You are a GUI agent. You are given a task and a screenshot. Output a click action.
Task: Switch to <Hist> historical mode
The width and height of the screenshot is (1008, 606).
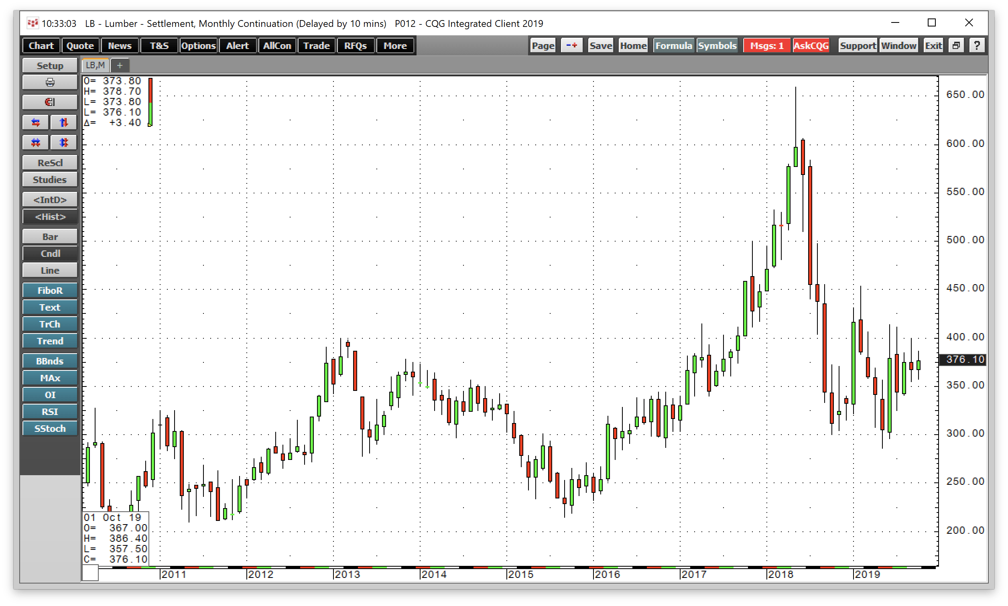coord(50,217)
